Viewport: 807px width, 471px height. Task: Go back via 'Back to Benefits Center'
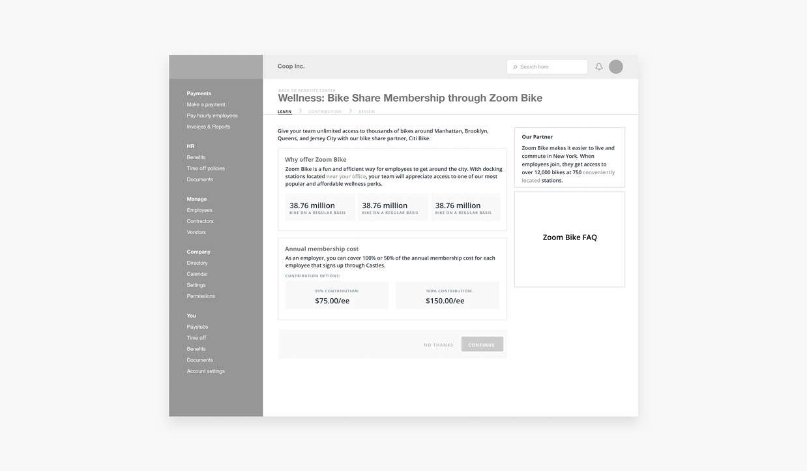click(307, 91)
